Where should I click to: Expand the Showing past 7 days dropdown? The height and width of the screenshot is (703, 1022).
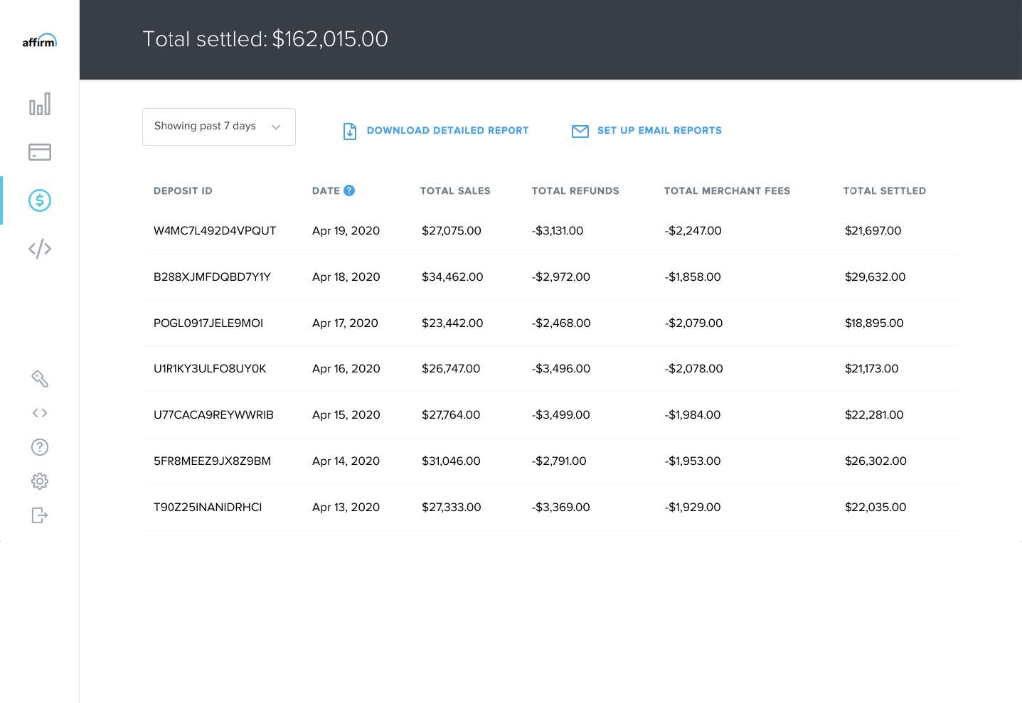[x=219, y=127]
